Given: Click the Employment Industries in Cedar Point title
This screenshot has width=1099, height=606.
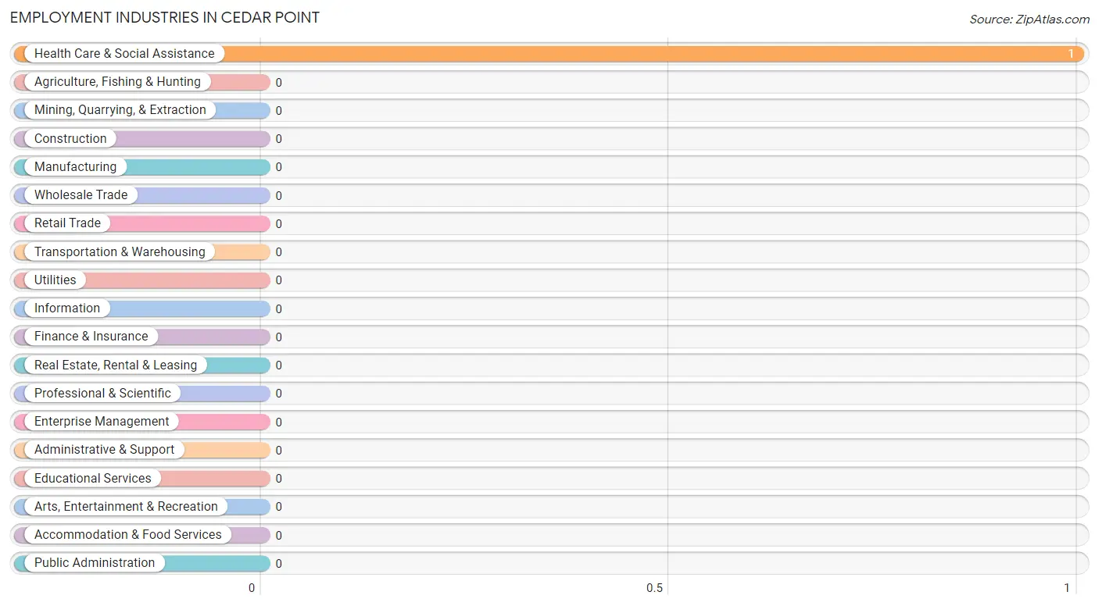Looking at the screenshot, I should point(165,17).
